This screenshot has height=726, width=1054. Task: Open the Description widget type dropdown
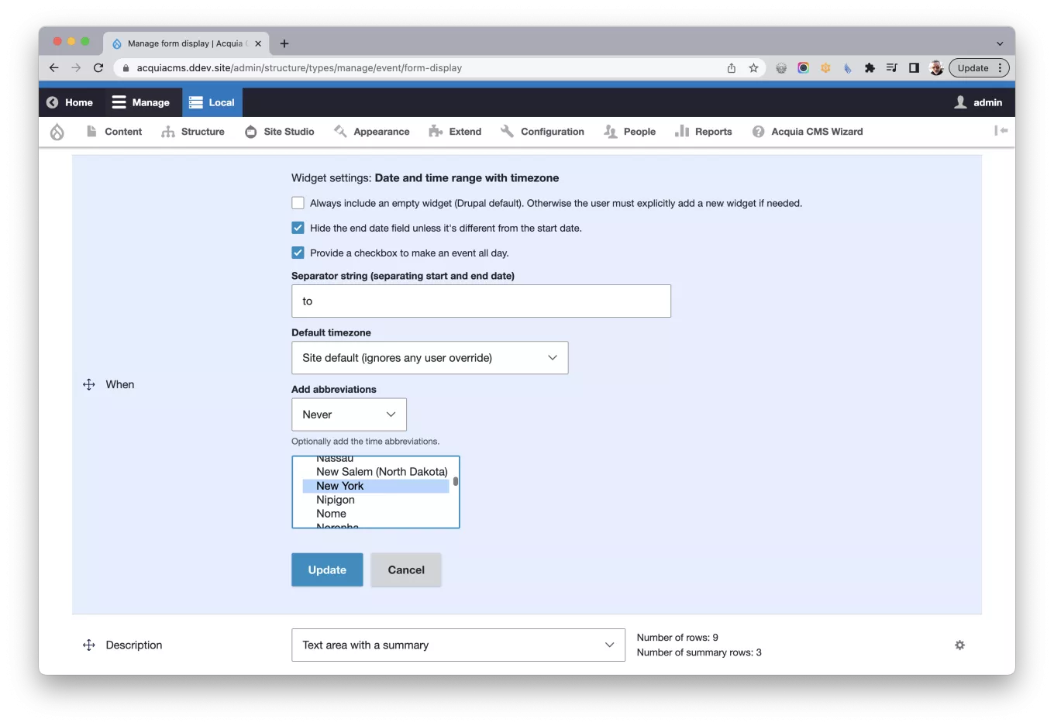pos(458,645)
